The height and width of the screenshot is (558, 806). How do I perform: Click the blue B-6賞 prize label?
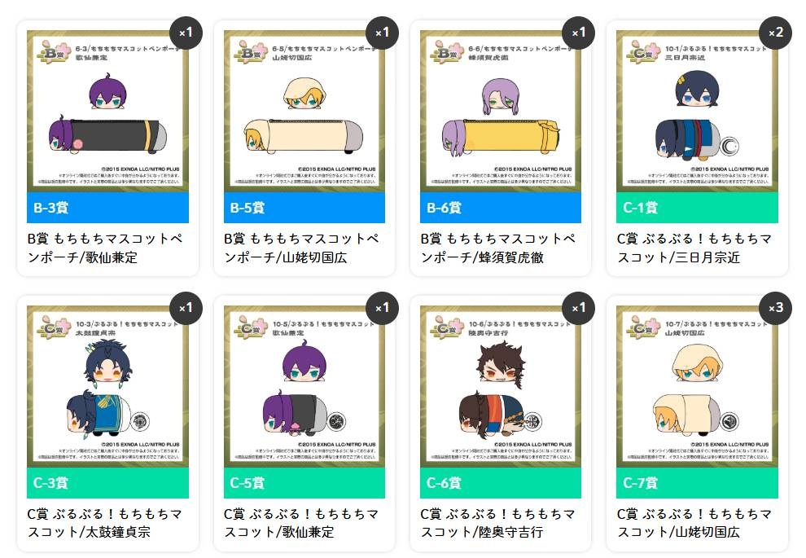pos(501,208)
